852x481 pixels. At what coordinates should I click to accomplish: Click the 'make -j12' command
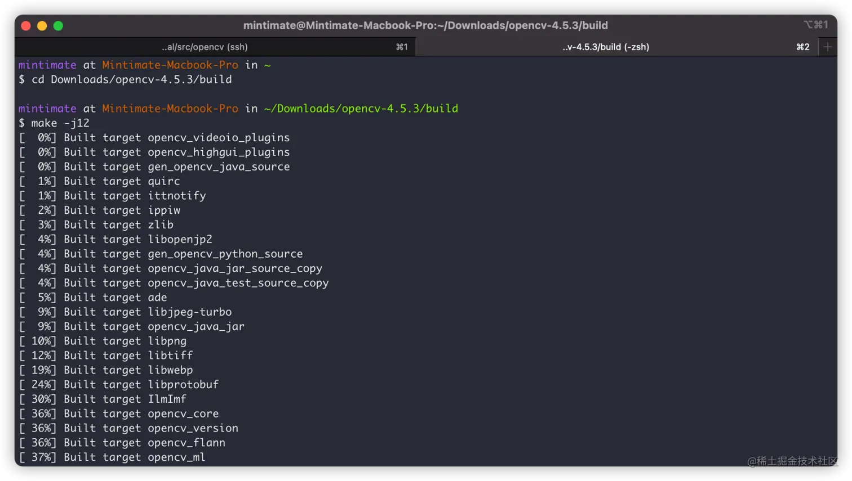click(54, 123)
